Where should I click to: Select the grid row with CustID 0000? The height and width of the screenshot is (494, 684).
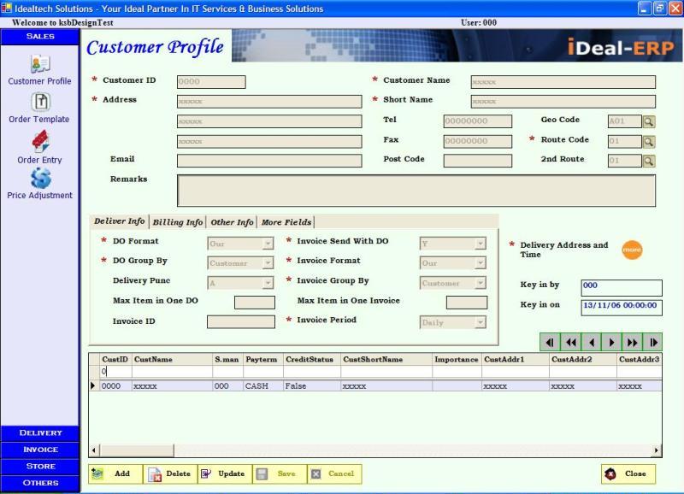pyautogui.click(x=375, y=386)
